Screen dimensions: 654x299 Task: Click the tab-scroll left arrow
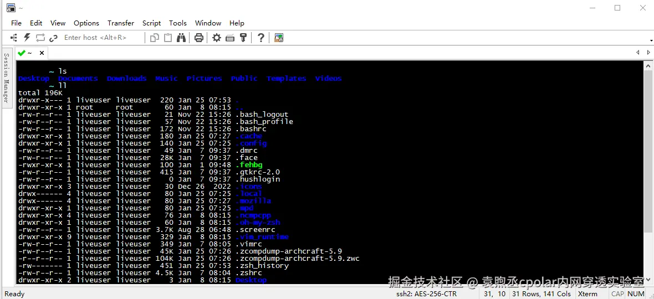tap(638, 53)
